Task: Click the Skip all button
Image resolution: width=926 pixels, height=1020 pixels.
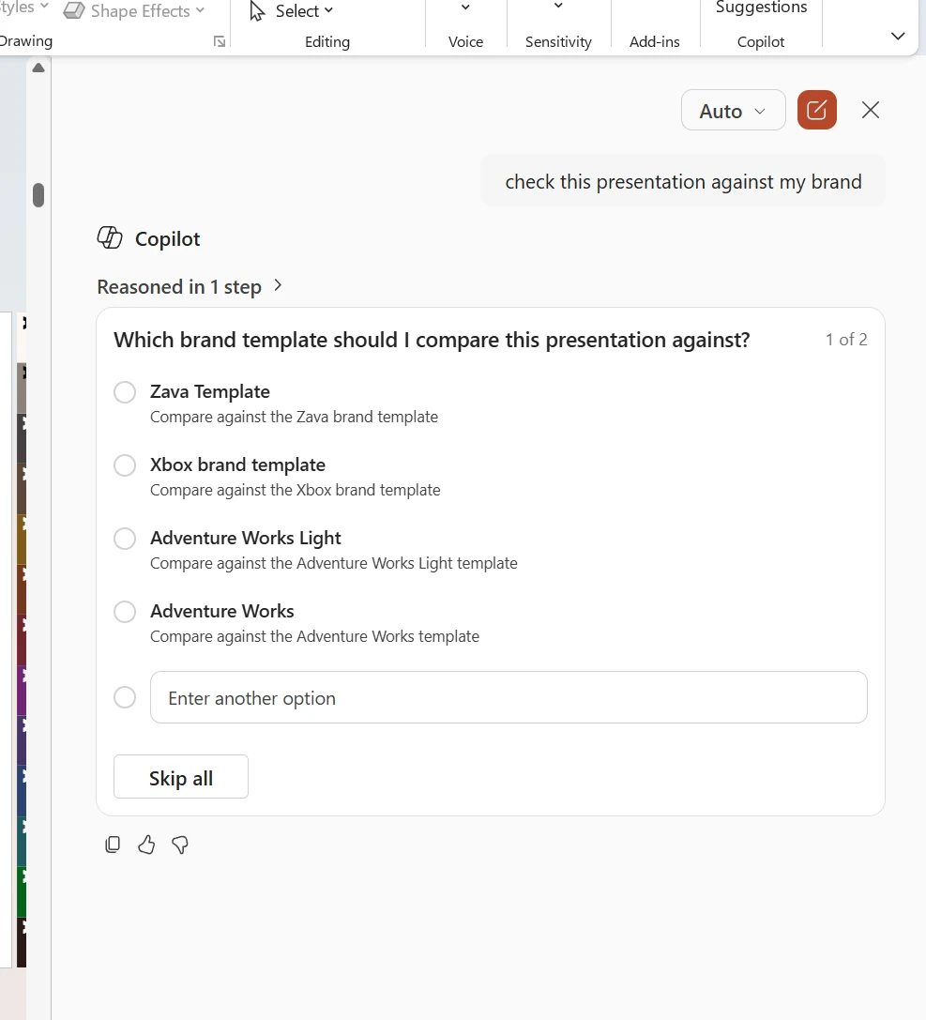Action: 181,777
